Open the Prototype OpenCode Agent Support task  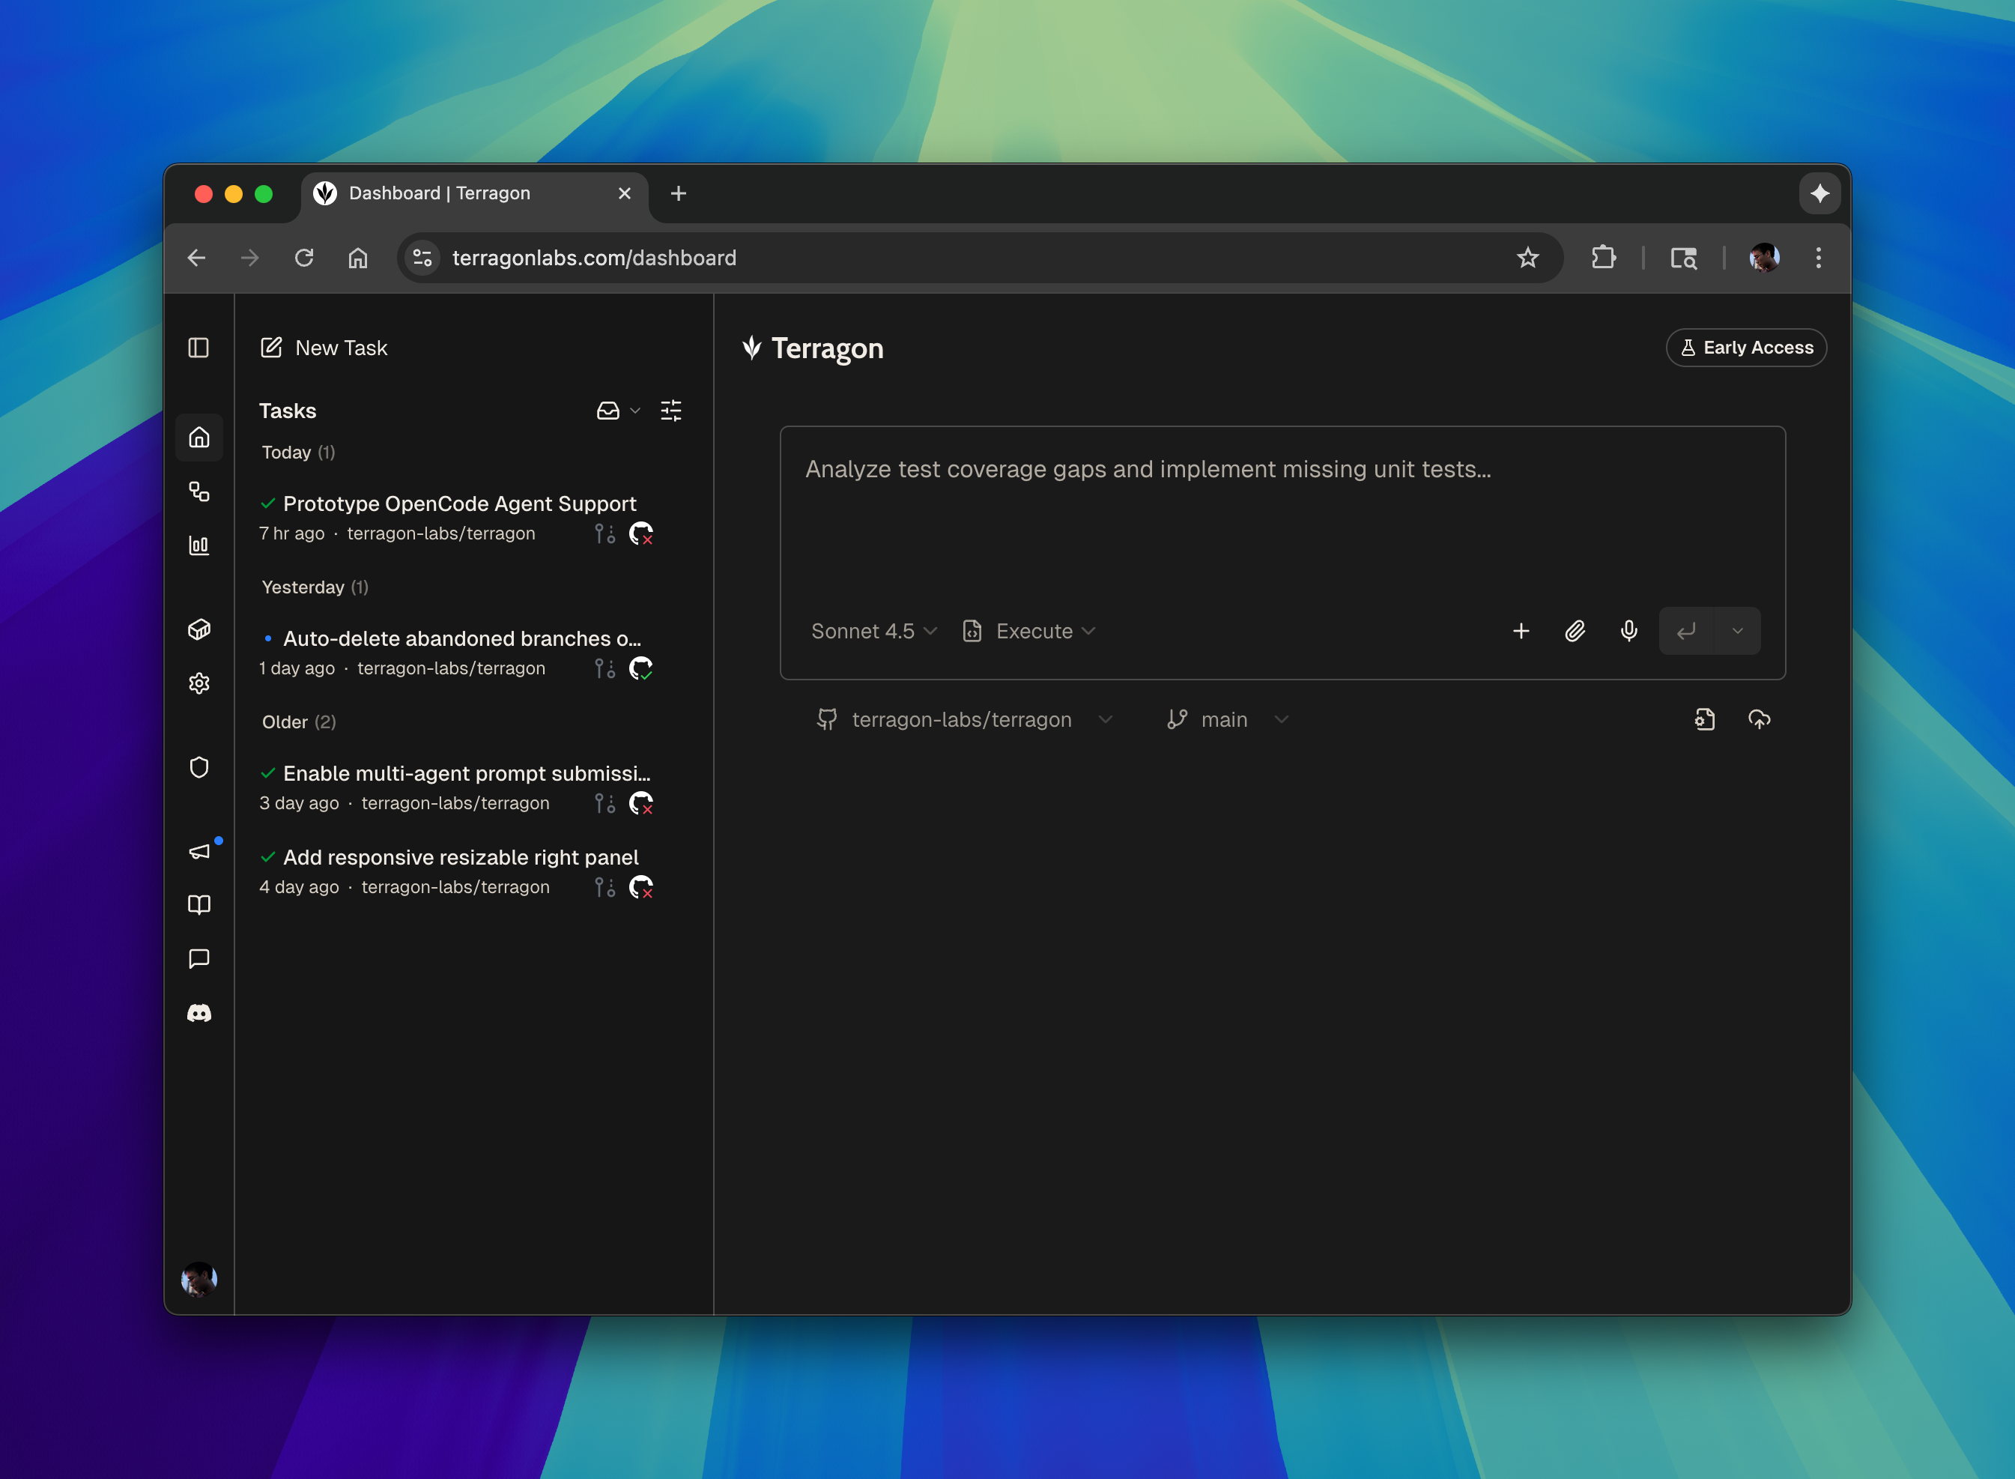[459, 504]
